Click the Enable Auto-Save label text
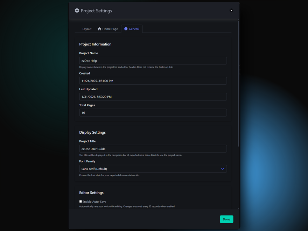Screen dimensions: 308x231 click(94, 202)
